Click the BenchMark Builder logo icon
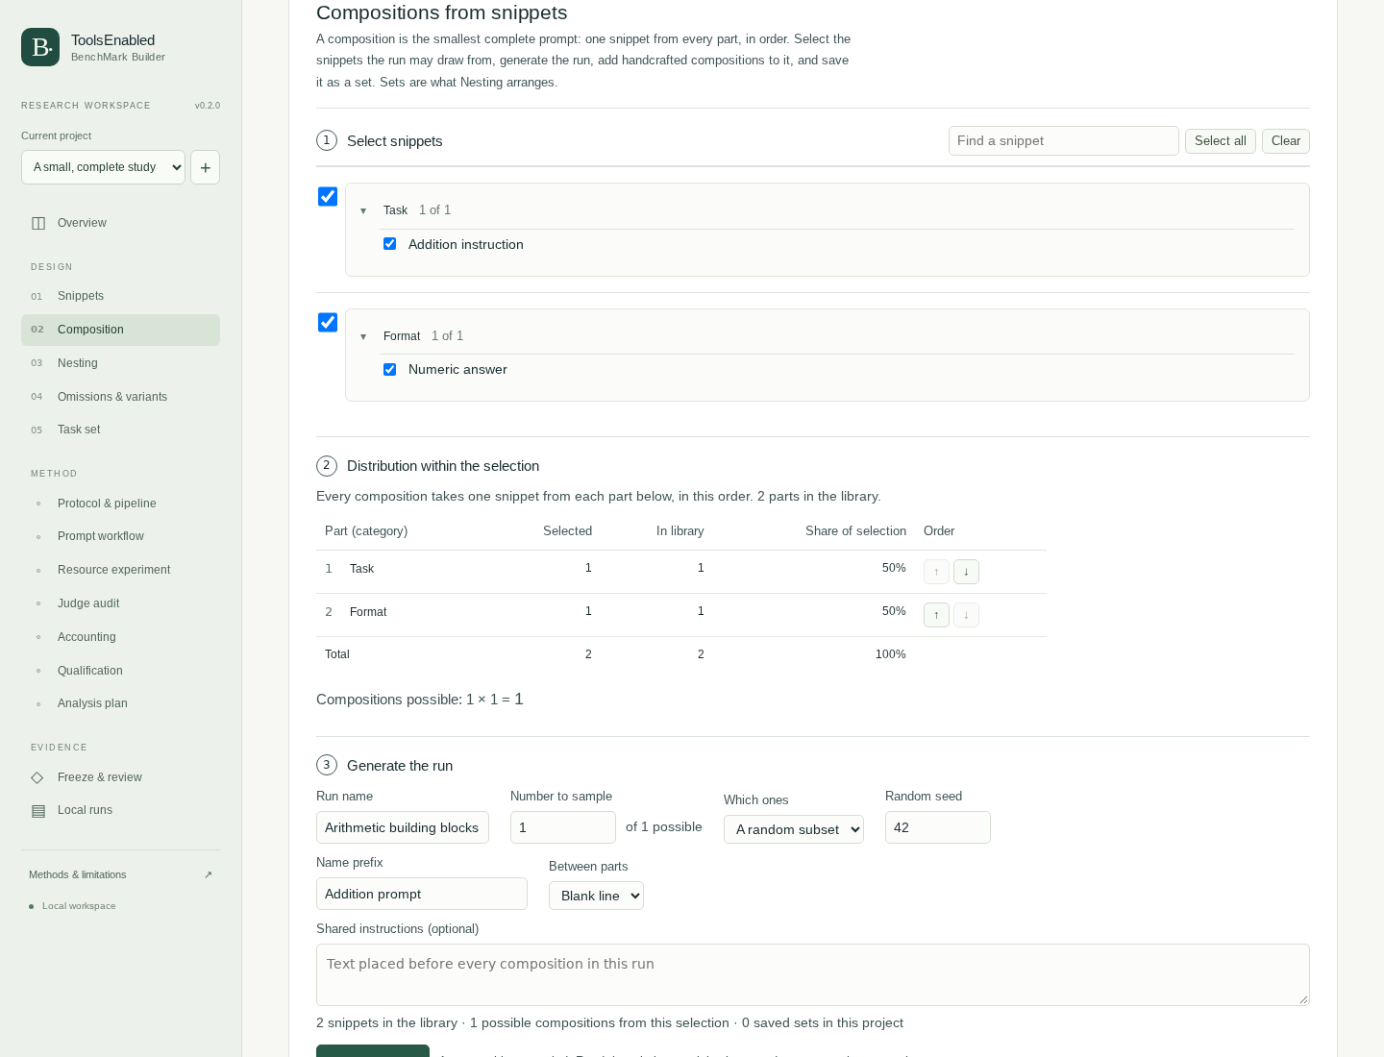Screen dimensions: 1384x1057 coord(40,47)
